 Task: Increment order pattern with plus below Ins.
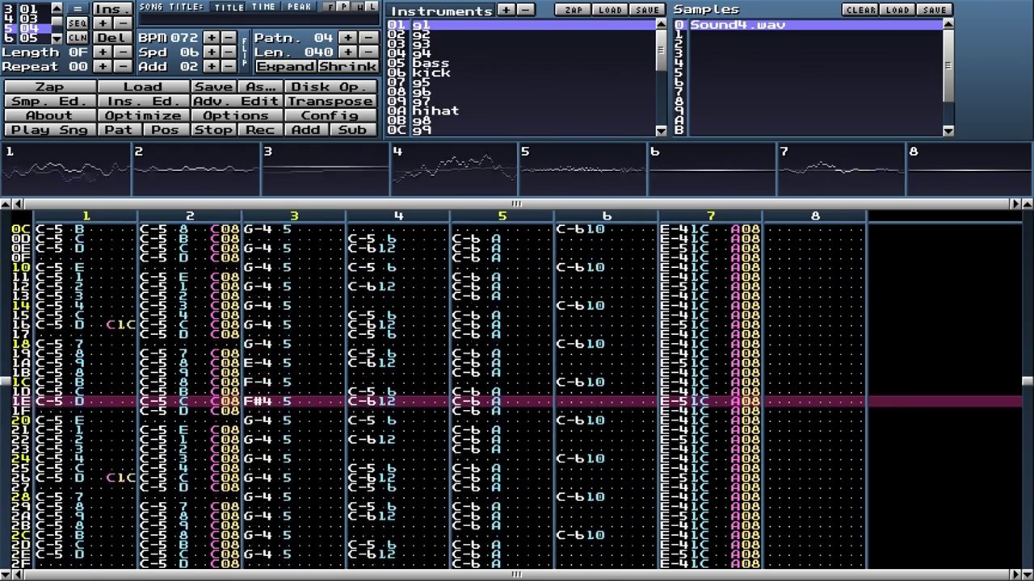point(103,23)
